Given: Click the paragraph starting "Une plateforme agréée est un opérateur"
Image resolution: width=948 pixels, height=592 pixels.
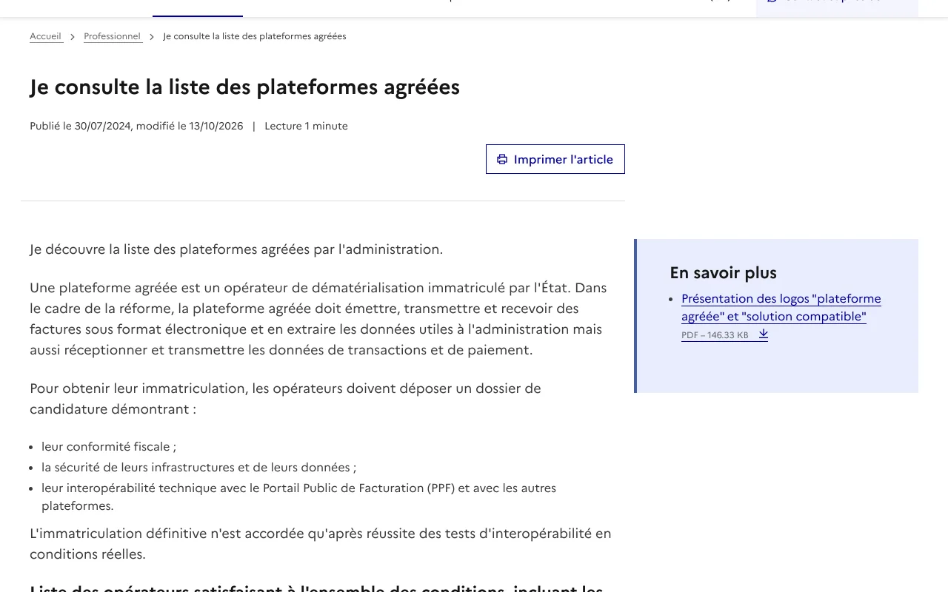Looking at the screenshot, I should coord(318,319).
